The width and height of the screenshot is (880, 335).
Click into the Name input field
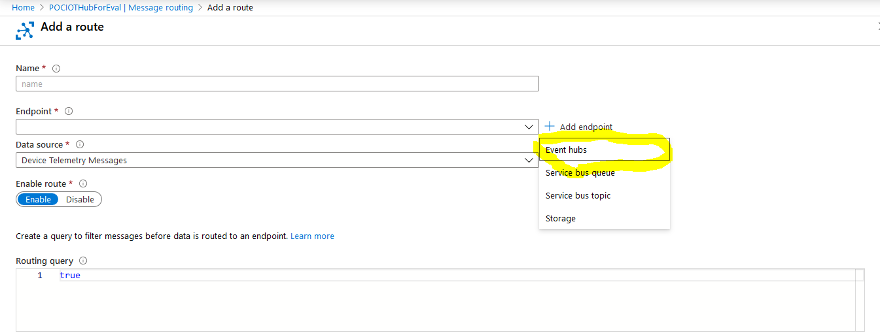pyautogui.click(x=277, y=84)
